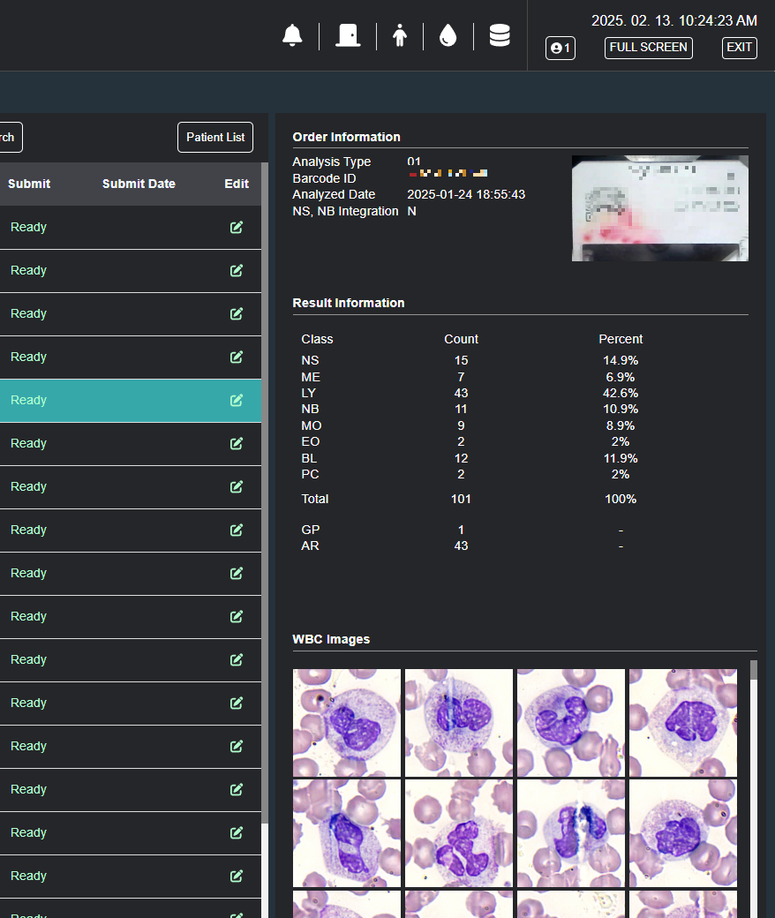775x918 pixels.
Task: Click the NB class row label
Action: [x=310, y=410]
